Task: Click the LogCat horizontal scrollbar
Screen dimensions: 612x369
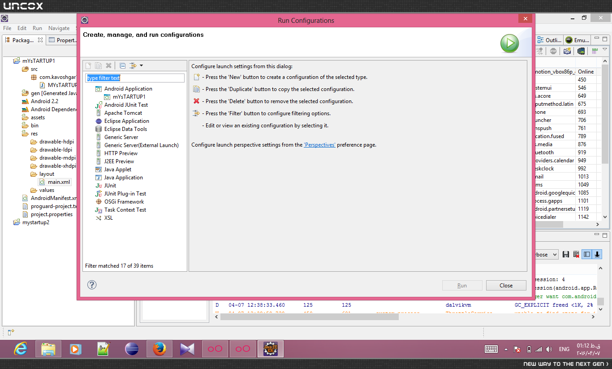Action: pos(310,317)
